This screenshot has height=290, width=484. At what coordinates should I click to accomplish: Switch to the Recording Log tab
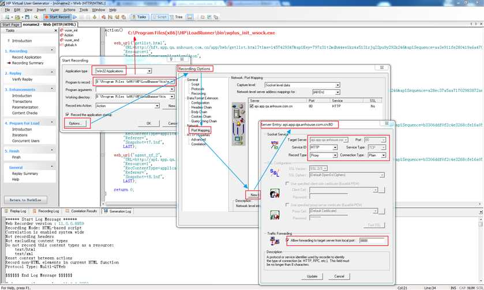tap(46, 211)
